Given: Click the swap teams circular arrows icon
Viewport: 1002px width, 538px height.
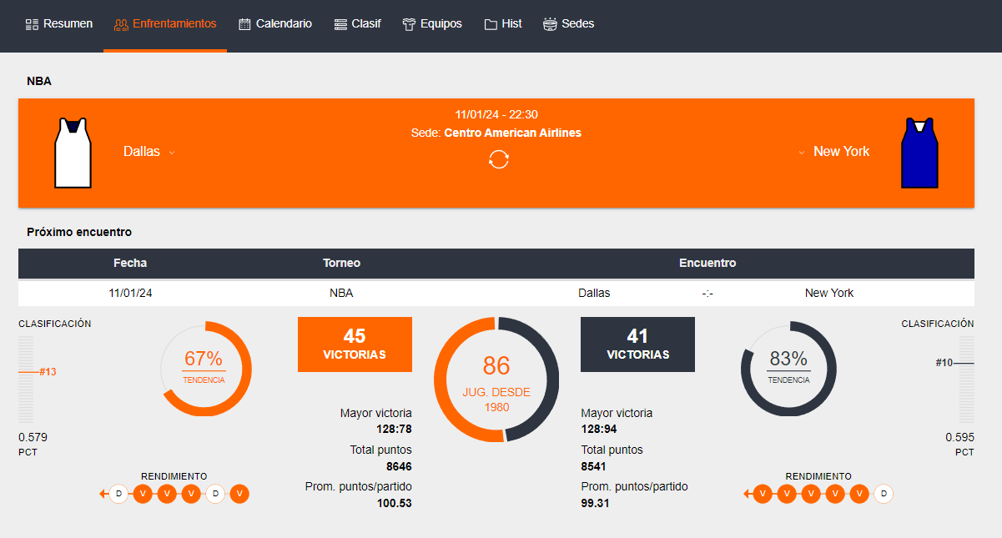Looking at the screenshot, I should pyautogui.click(x=498, y=159).
